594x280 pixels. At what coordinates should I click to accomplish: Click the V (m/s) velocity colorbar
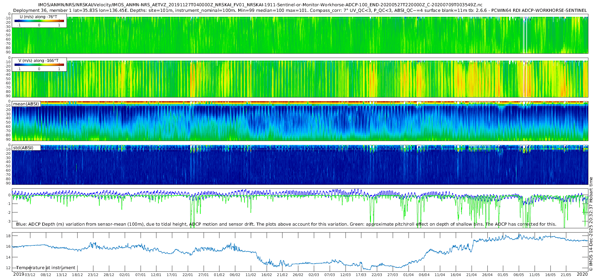pos(39,65)
